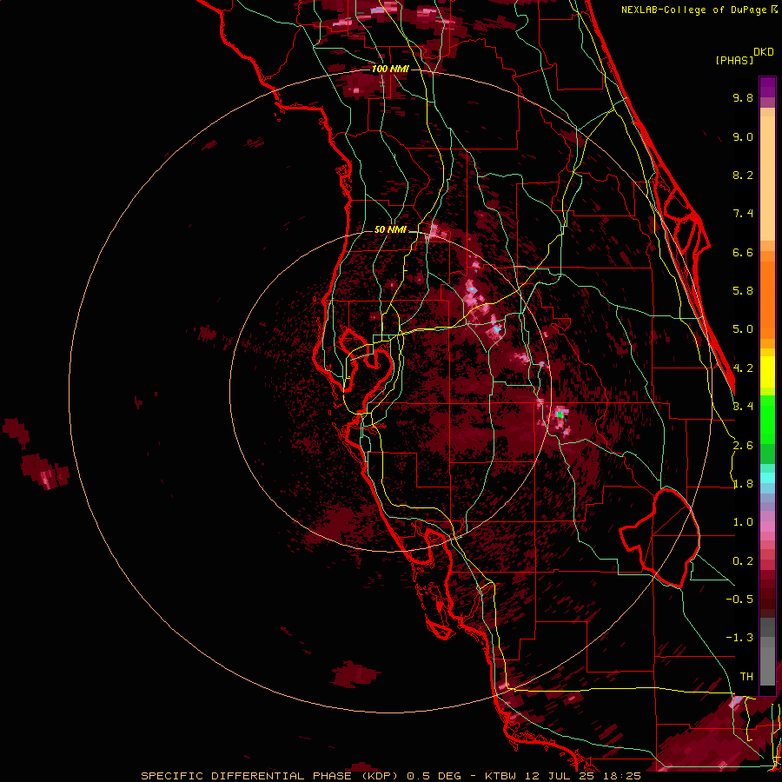
Task: Click the [PHAS] label above color bar
Action: point(734,60)
